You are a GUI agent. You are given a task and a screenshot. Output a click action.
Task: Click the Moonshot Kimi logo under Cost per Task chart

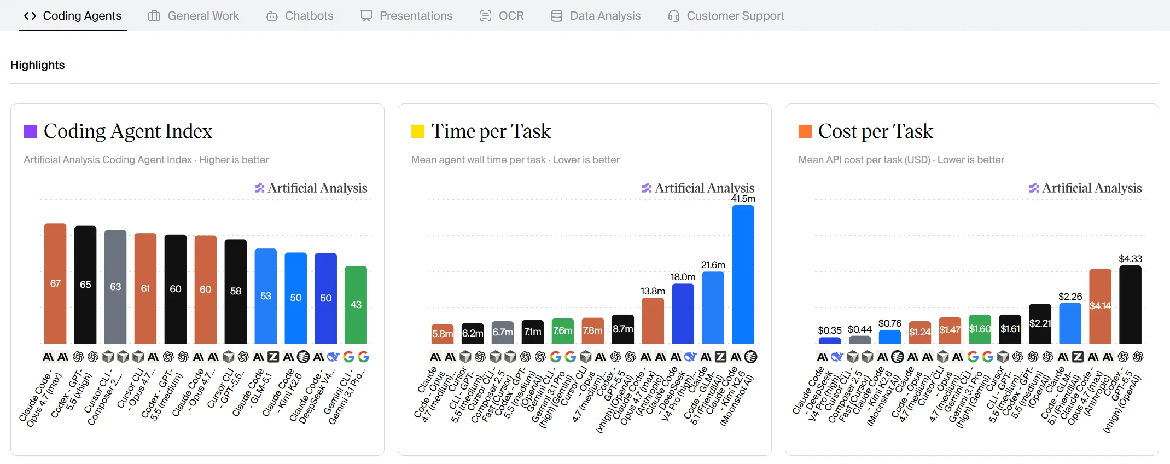click(898, 357)
